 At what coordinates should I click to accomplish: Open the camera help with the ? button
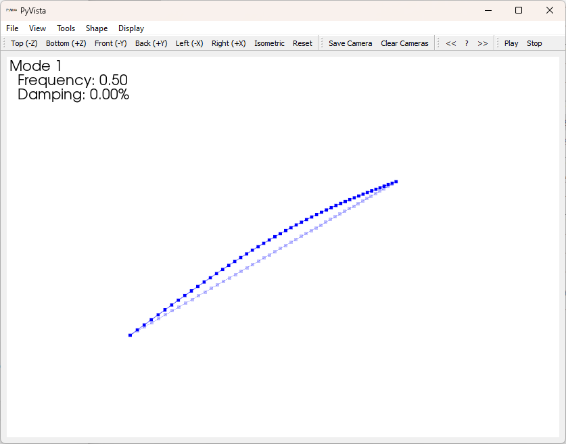tap(467, 43)
